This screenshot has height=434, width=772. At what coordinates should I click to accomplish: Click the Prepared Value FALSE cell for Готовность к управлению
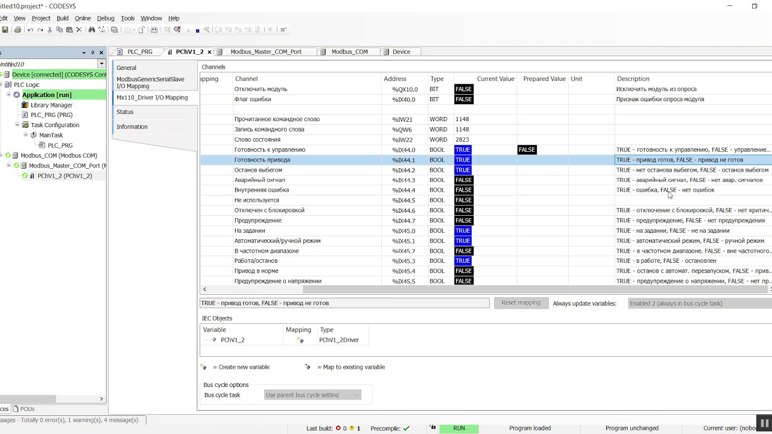click(x=527, y=149)
